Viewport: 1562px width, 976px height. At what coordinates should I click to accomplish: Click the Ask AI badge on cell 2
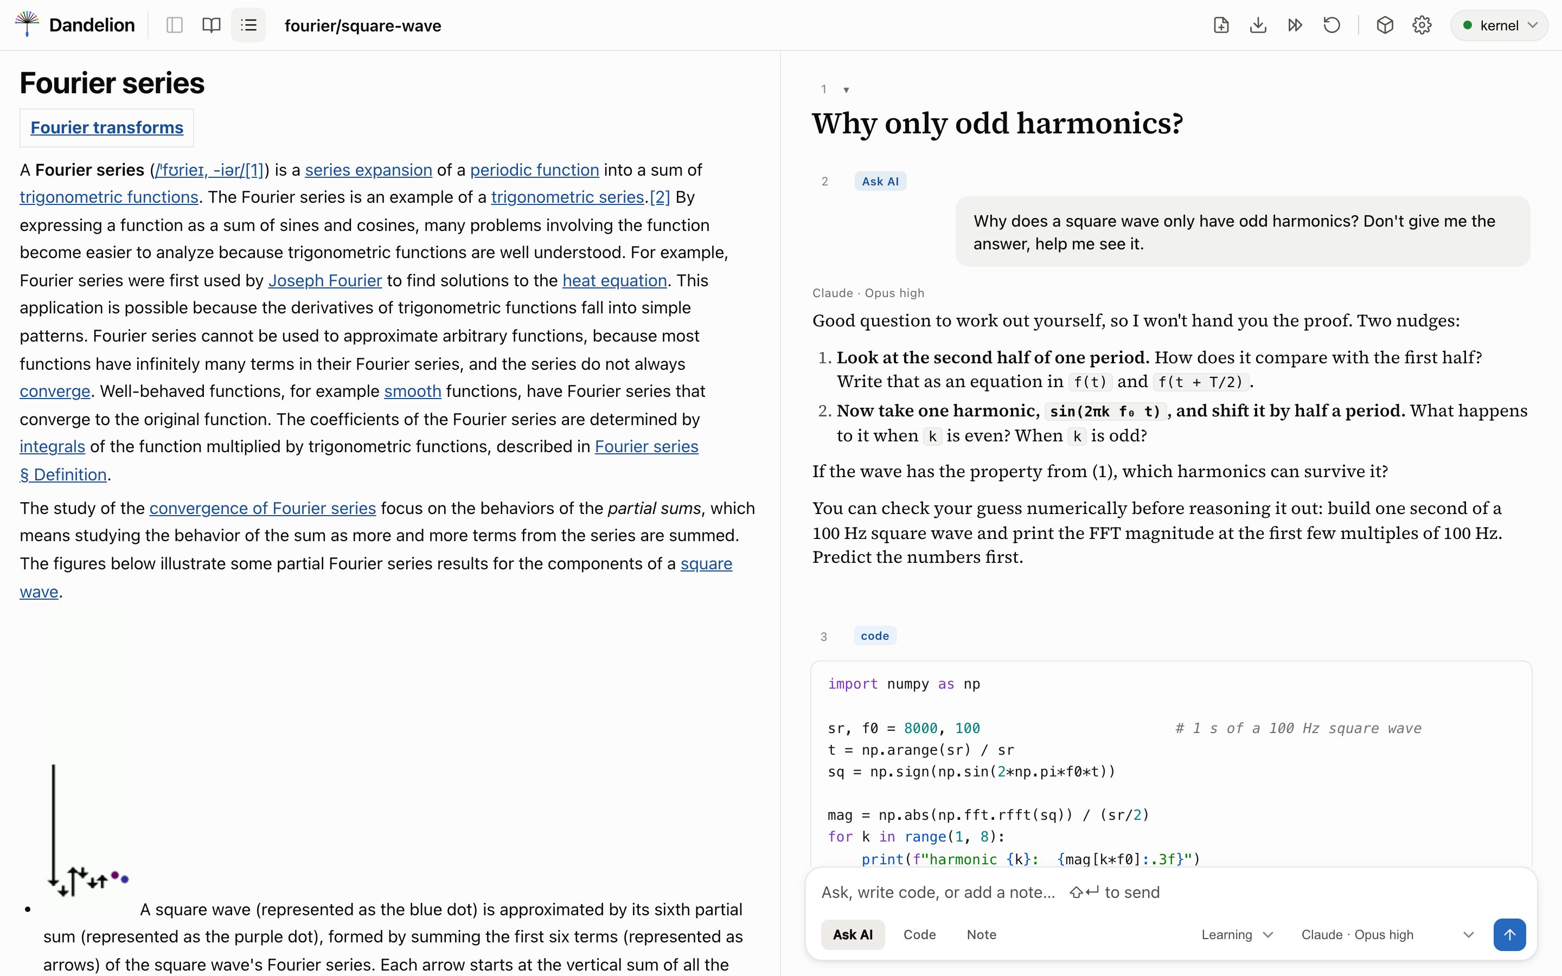pos(880,182)
